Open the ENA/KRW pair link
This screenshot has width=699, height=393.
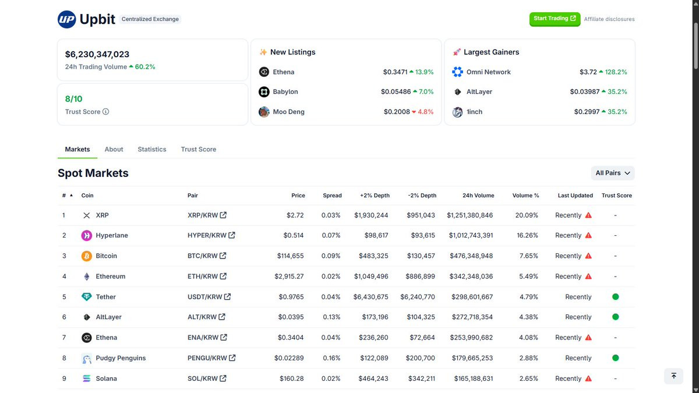pos(207,338)
